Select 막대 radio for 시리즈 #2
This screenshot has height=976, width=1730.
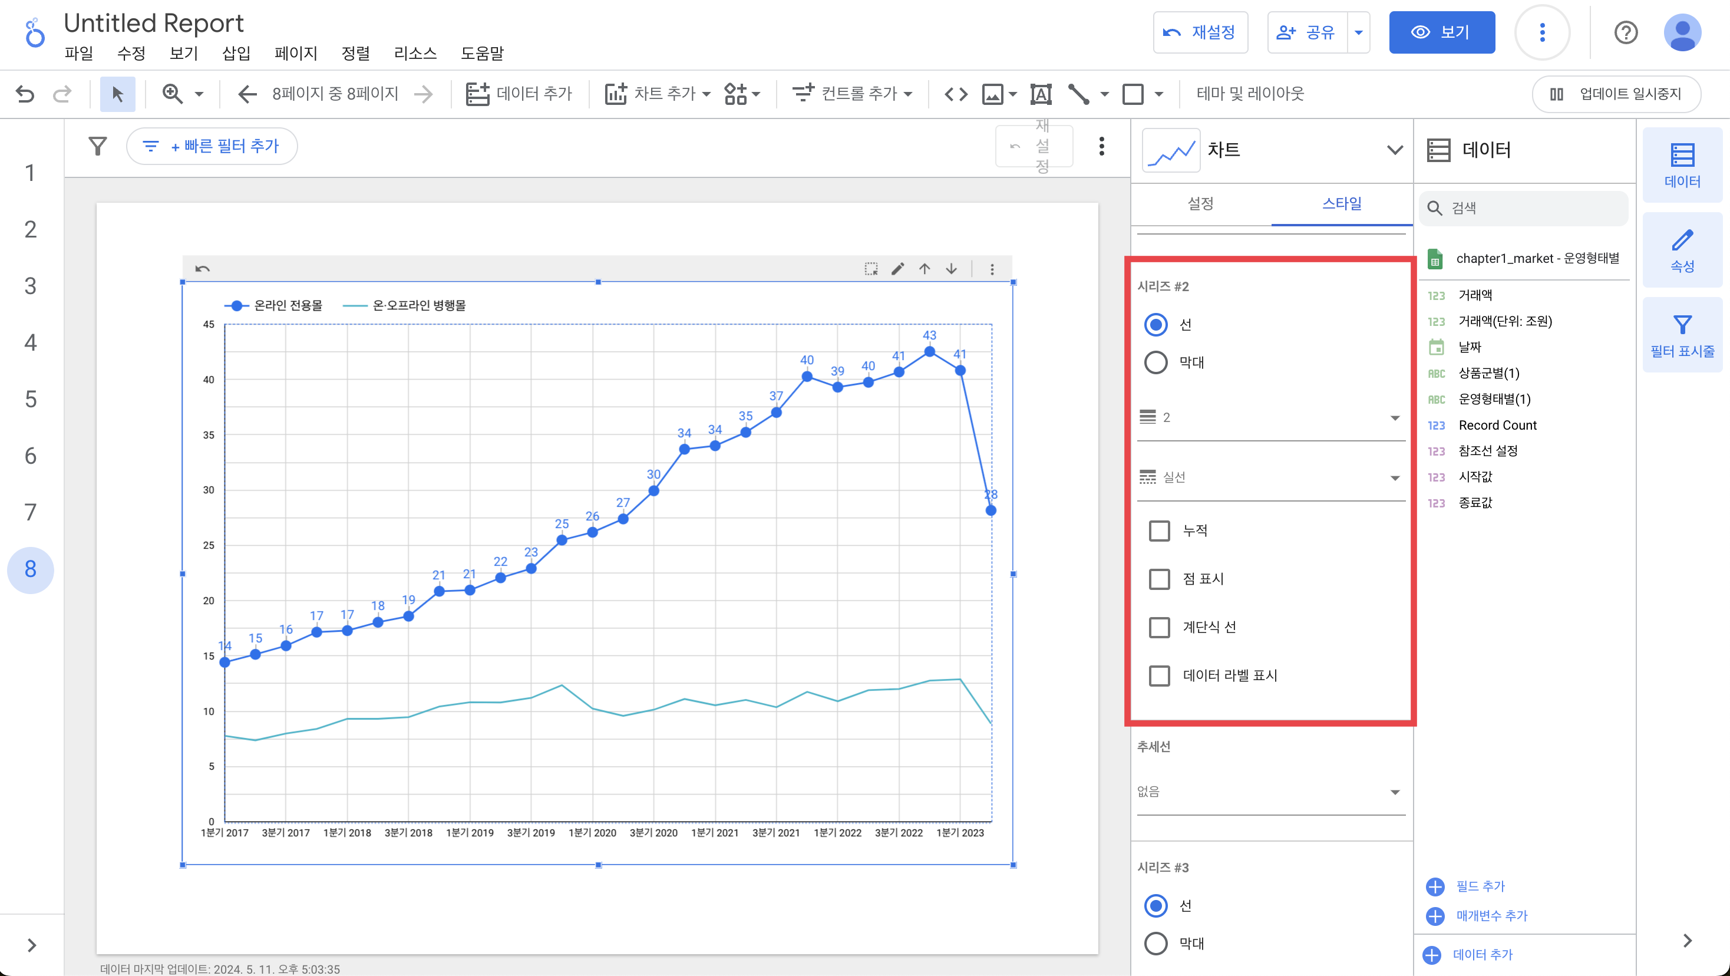point(1156,362)
